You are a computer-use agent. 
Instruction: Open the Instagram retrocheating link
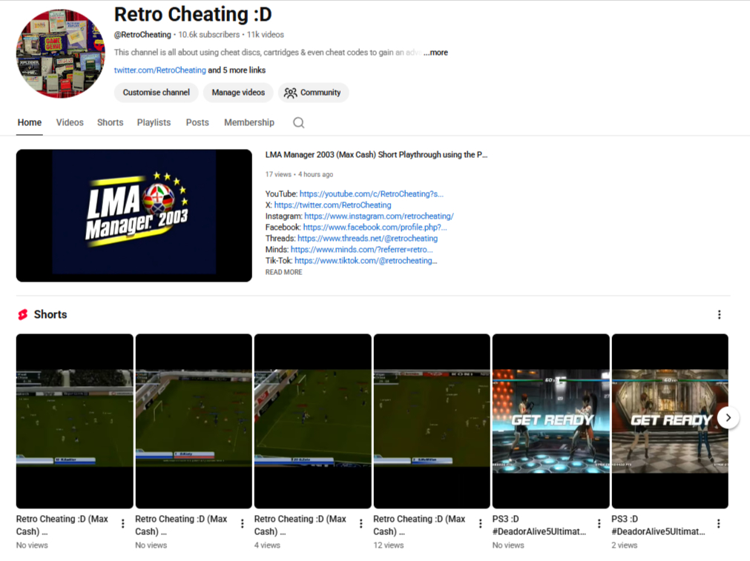point(379,216)
